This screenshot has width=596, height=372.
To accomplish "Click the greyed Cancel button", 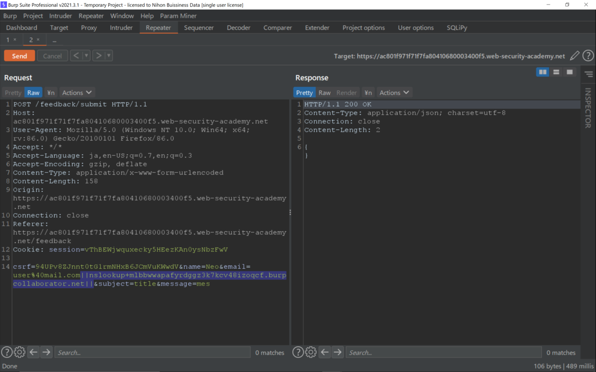I will pos(52,56).
